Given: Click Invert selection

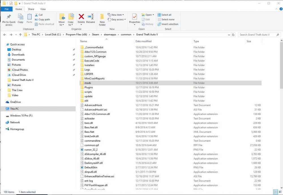Looking at the screenshot, I should [168, 24].
